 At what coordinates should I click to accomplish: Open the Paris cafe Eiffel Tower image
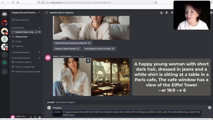pos(110,77)
